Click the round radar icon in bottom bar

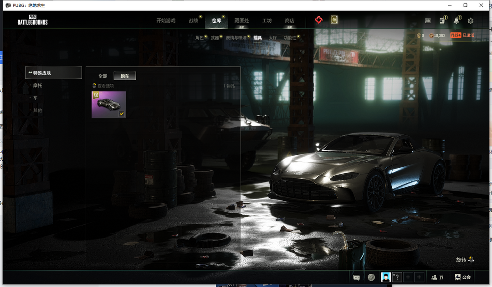tap(371, 277)
